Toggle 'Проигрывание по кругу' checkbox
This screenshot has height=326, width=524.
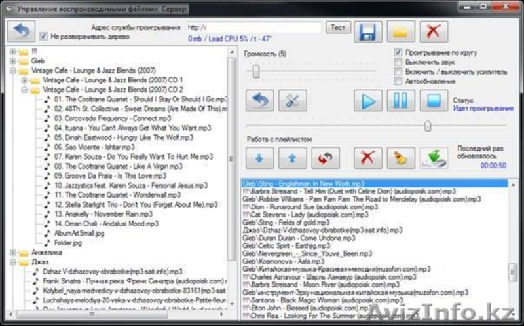[398, 52]
